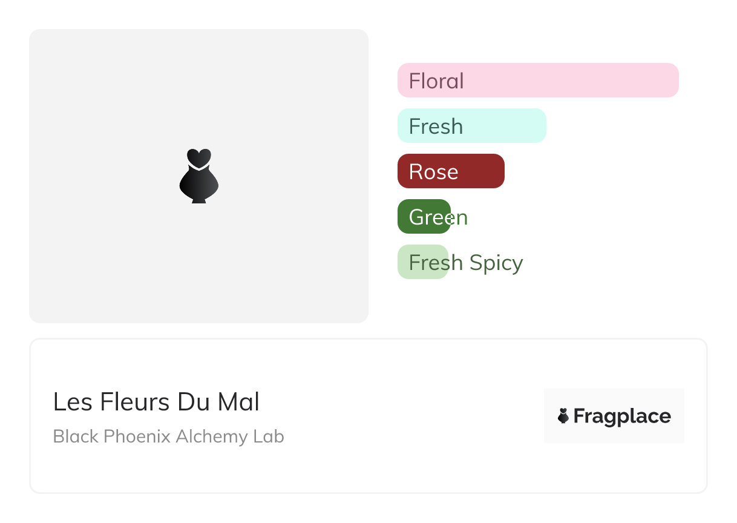
Task: Click the small Fragplace bottle logo icon
Action: (x=563, y=416)
